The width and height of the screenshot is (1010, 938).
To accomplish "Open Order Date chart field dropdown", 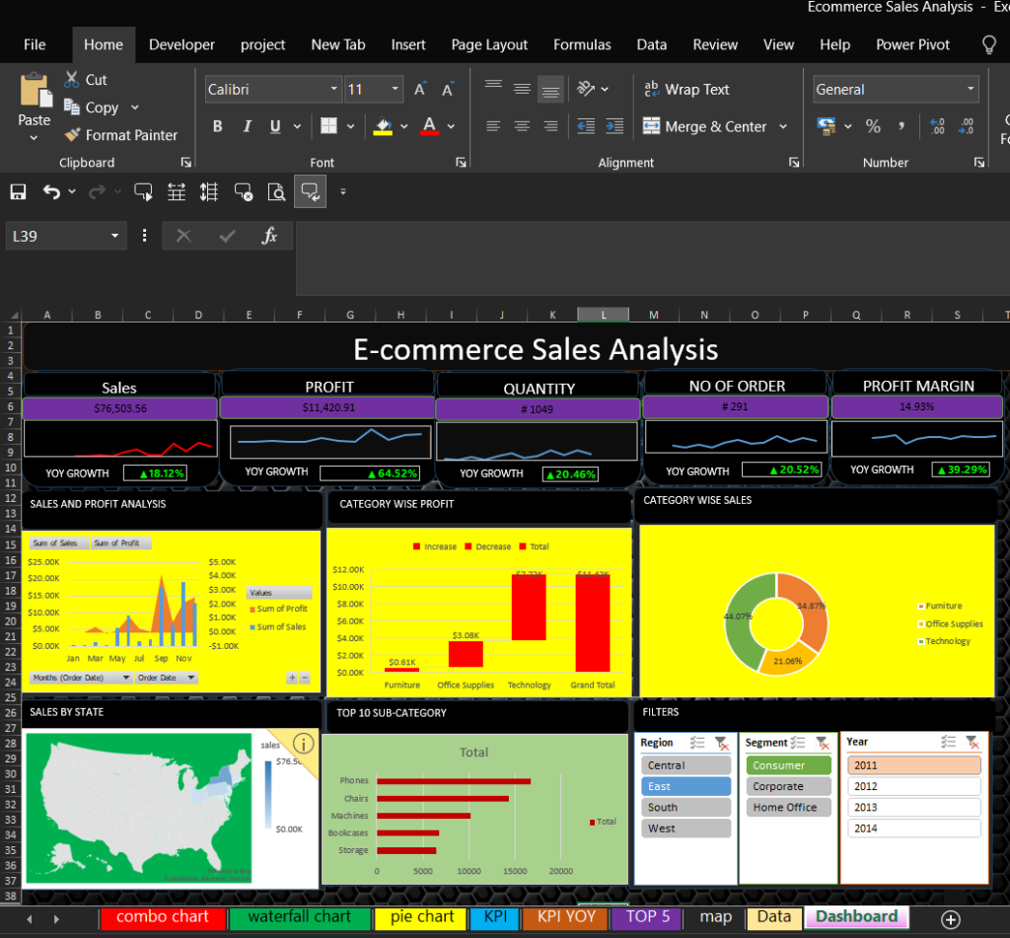I will (191, 678).
